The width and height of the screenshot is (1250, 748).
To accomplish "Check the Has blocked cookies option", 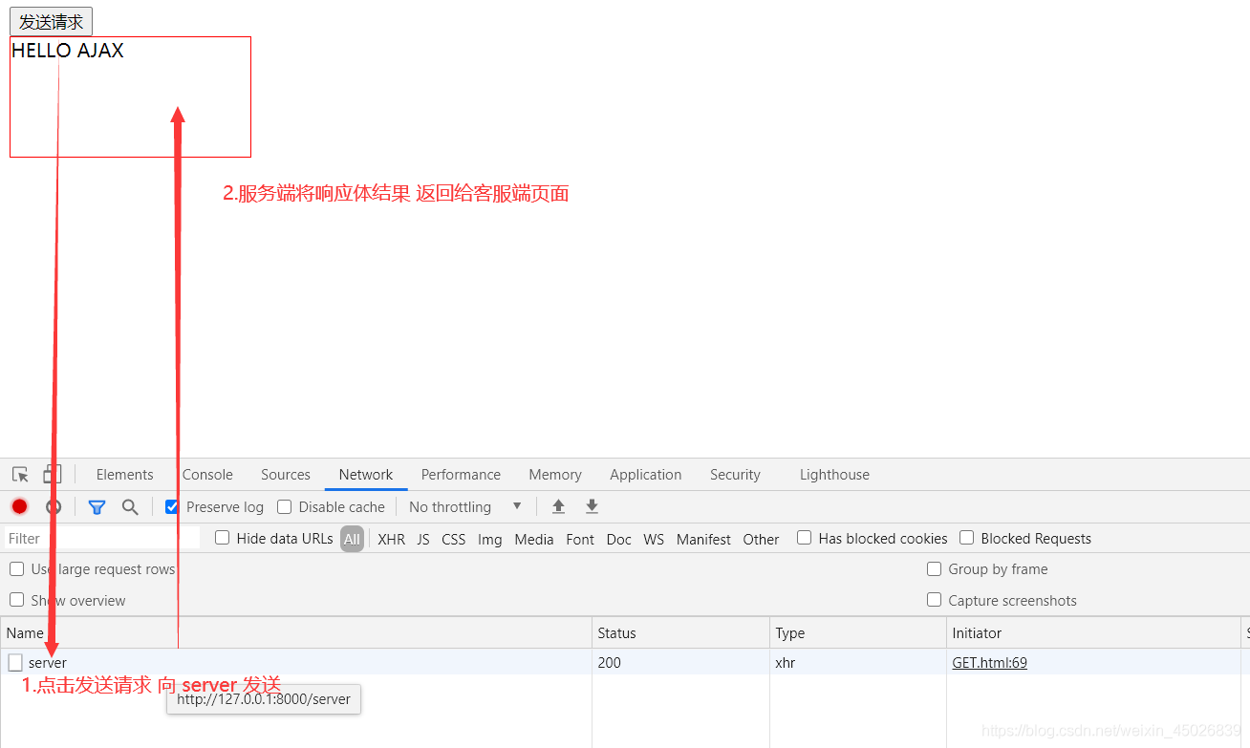I will (804, 538).
